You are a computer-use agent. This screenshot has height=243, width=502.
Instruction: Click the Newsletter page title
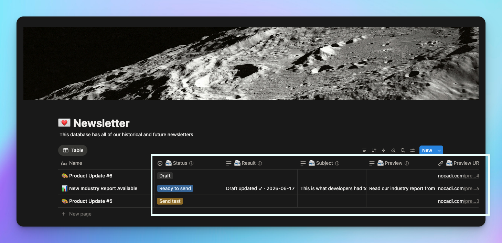[101, 123]
